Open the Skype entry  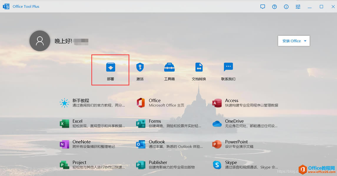[x=217, y=165]
